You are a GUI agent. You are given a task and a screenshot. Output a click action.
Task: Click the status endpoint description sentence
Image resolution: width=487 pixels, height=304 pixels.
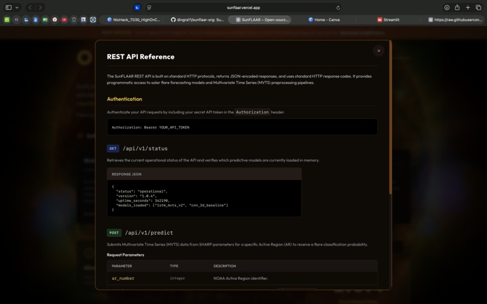pyautogui.click(x=213, y=160)
